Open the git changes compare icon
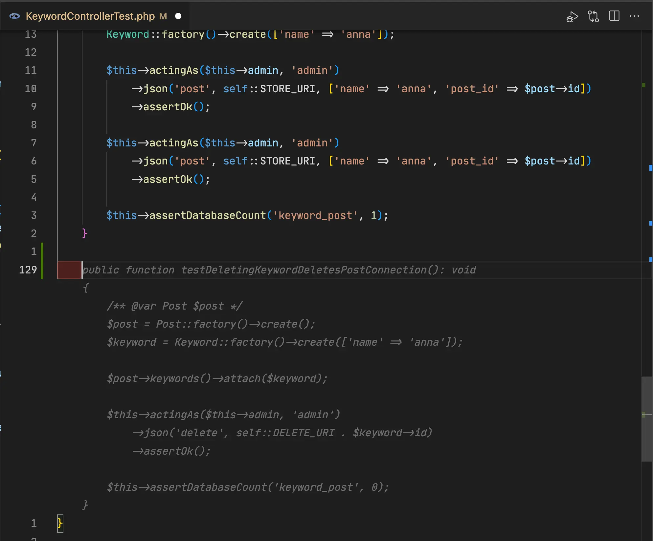The width and height of the screenshot is (653, 541). 593,16
